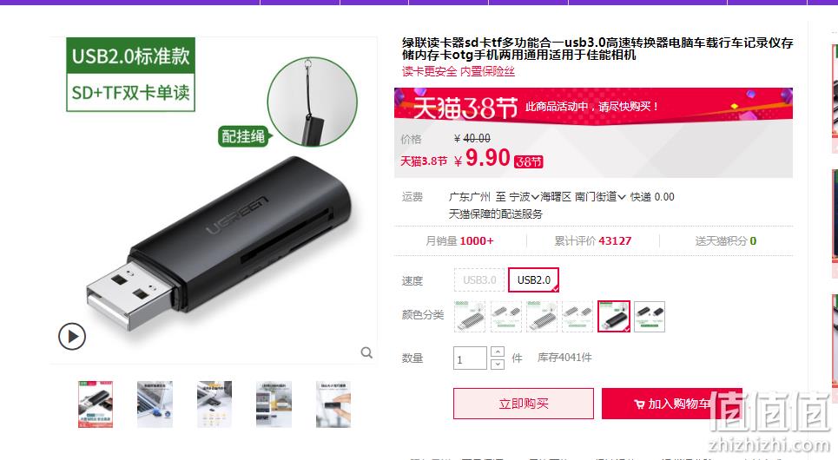Click the magnifier zoom icon on image

366,352
